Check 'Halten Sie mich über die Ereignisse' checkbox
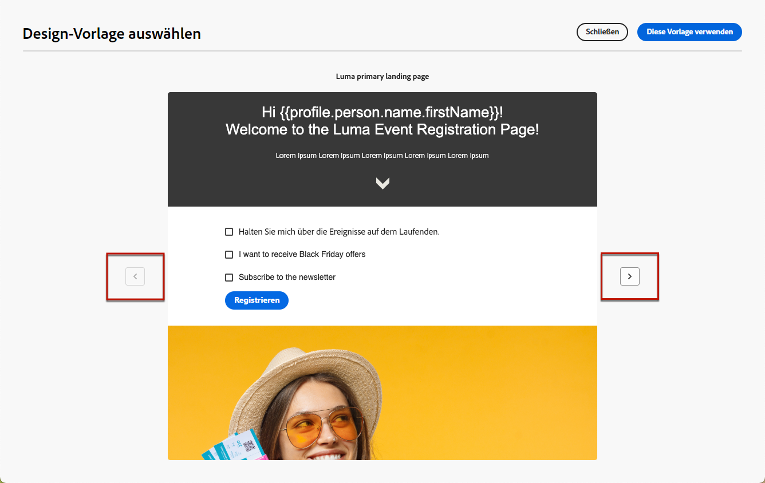Viewport: 765px width, 483px height. point(229,232)
